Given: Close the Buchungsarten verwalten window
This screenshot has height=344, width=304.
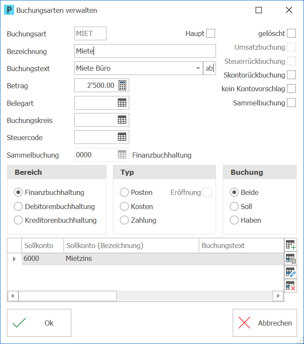Looking at the screenshot, I should coord(289,10).
